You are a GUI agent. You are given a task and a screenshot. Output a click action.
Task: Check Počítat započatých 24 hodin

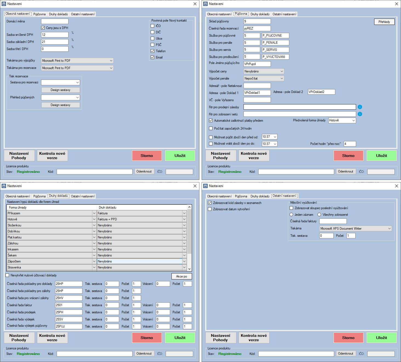(x=211, y=128)
